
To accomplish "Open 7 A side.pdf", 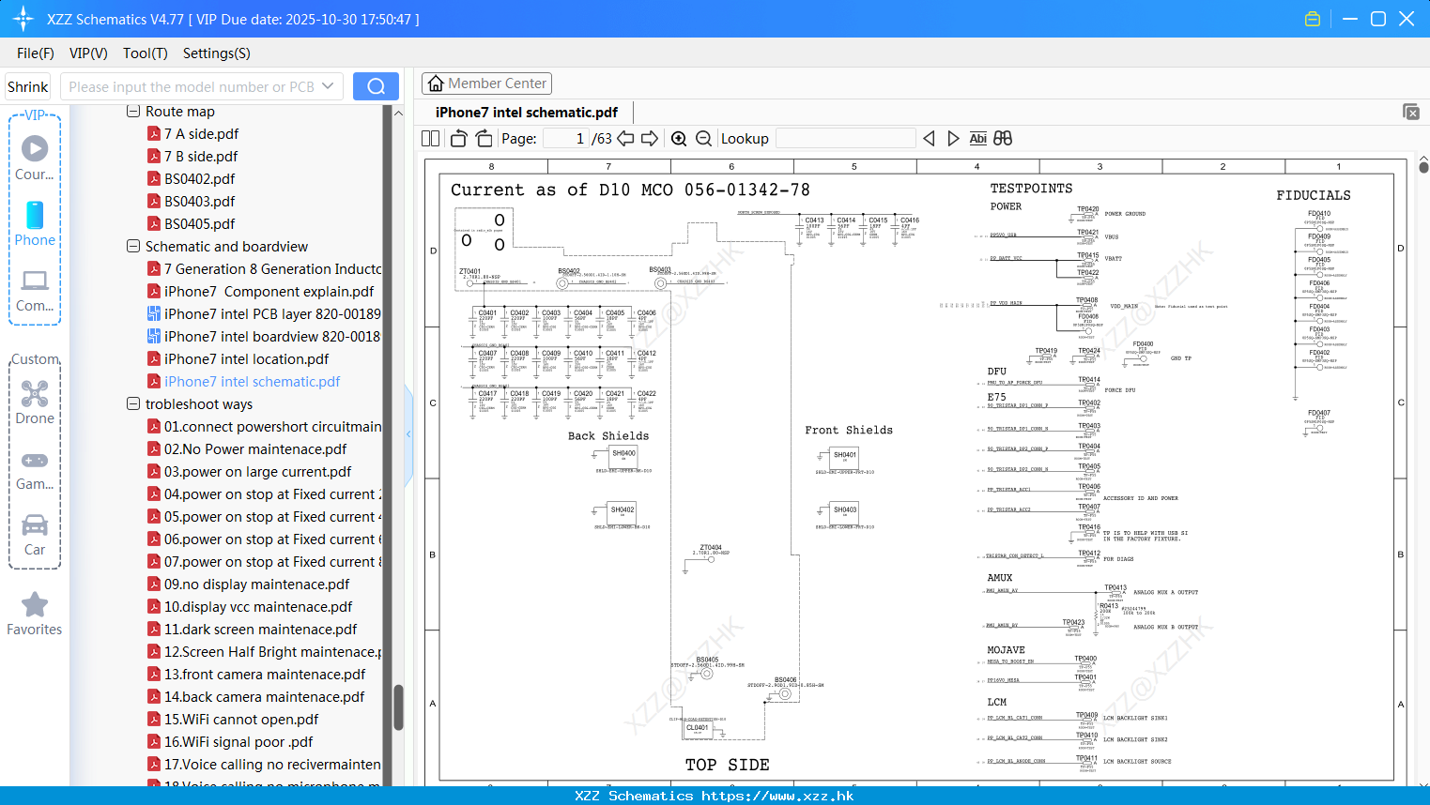I will tap(192, 134).
